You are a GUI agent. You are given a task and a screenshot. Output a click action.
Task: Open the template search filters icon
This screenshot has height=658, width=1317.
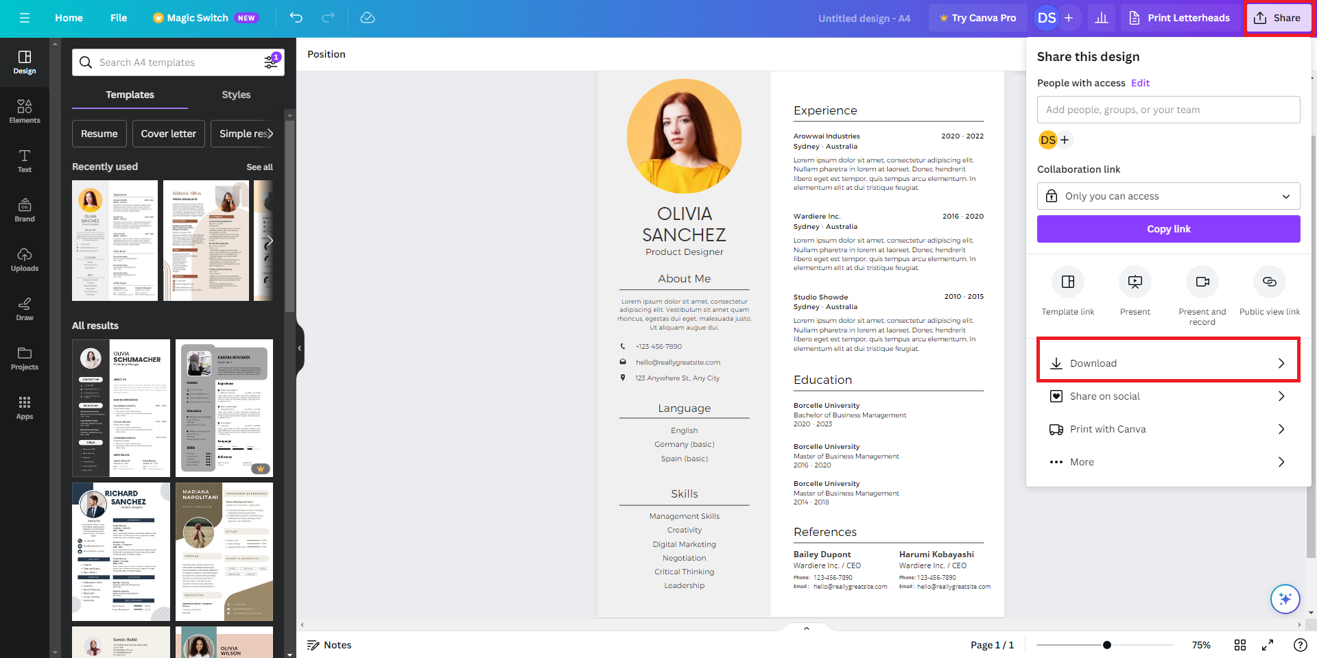click(x=272, y=62)
